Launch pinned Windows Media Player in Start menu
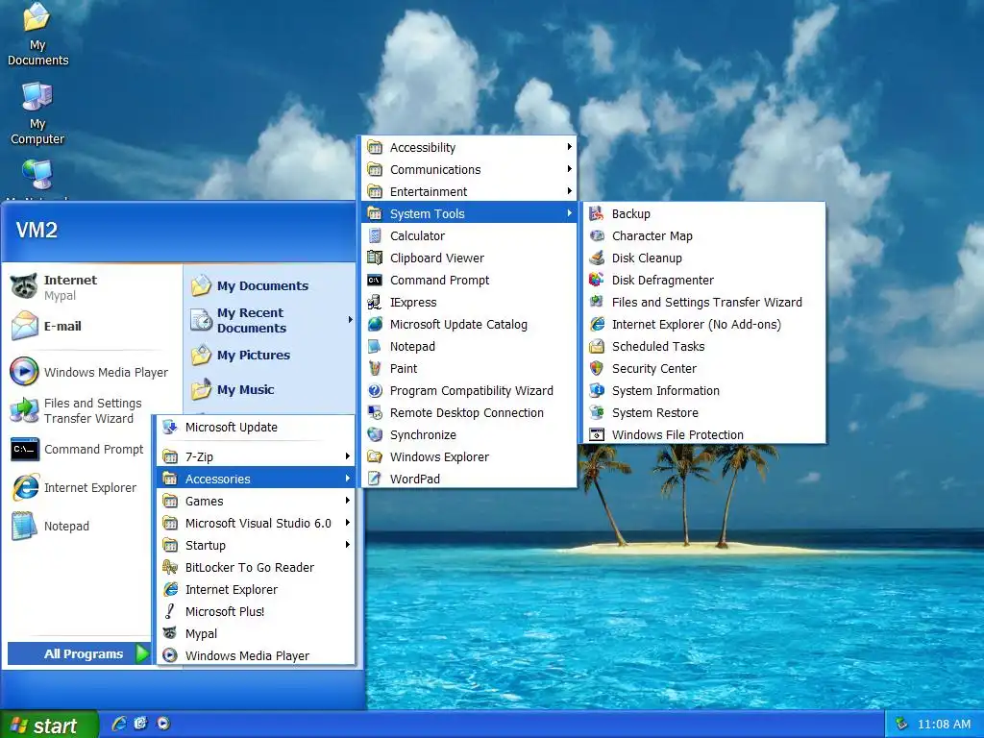The image size is (984, 738). 93,372
